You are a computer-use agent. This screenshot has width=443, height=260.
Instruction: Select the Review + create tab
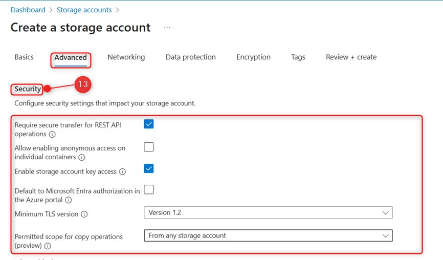click(351, 57)
